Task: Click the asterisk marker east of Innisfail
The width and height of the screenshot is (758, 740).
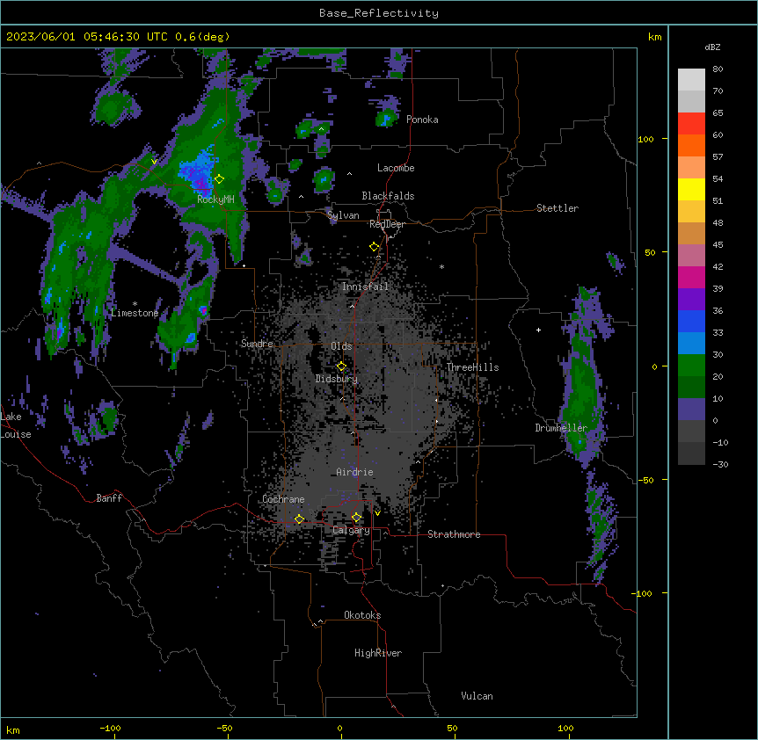Action: 441,266
